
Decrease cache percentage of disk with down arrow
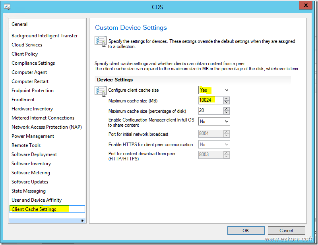click(226, 113)
